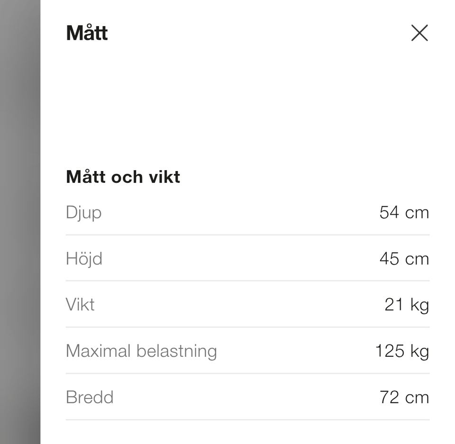This screenshot has height=444, width=455.
Task: Select the 'Mått och vikt' heading
Action: [123, 177]
